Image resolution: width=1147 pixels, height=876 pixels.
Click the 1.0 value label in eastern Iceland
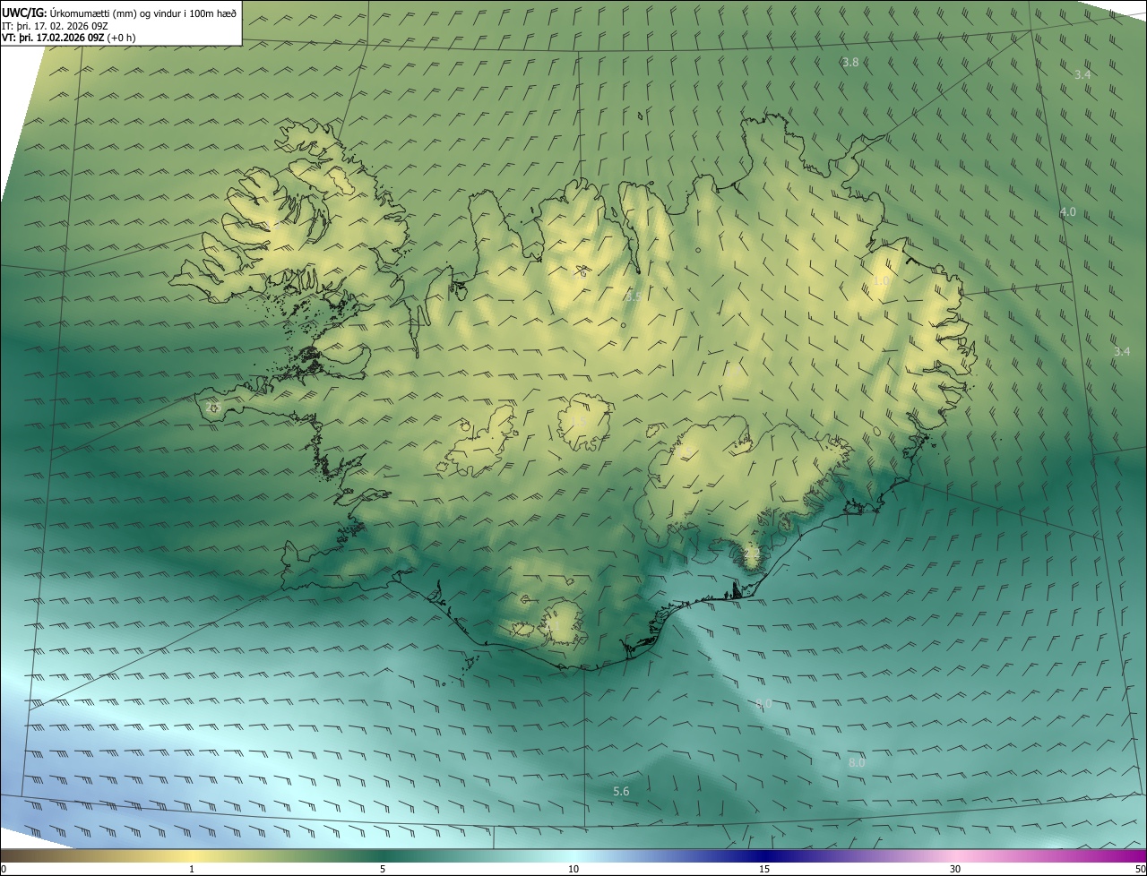881,281
